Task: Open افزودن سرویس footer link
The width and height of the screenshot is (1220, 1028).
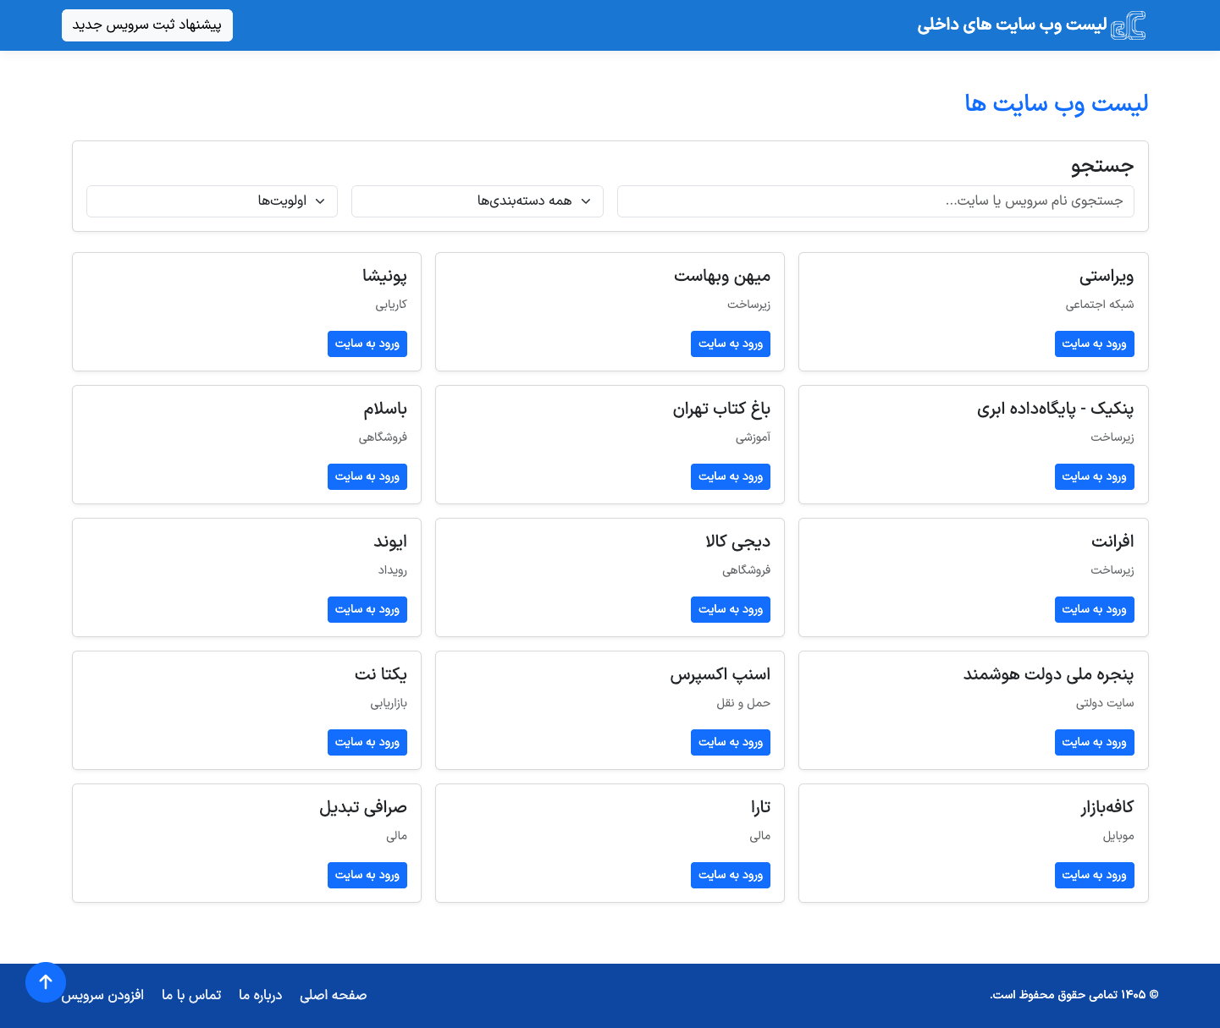Action: [102, 995]
